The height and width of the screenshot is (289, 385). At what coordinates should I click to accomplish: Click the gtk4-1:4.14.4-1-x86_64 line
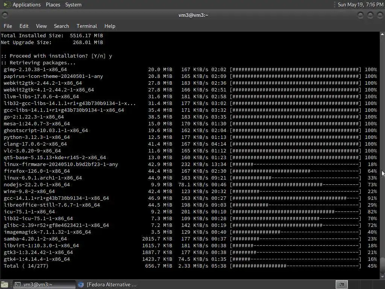[x=190, y=259]
